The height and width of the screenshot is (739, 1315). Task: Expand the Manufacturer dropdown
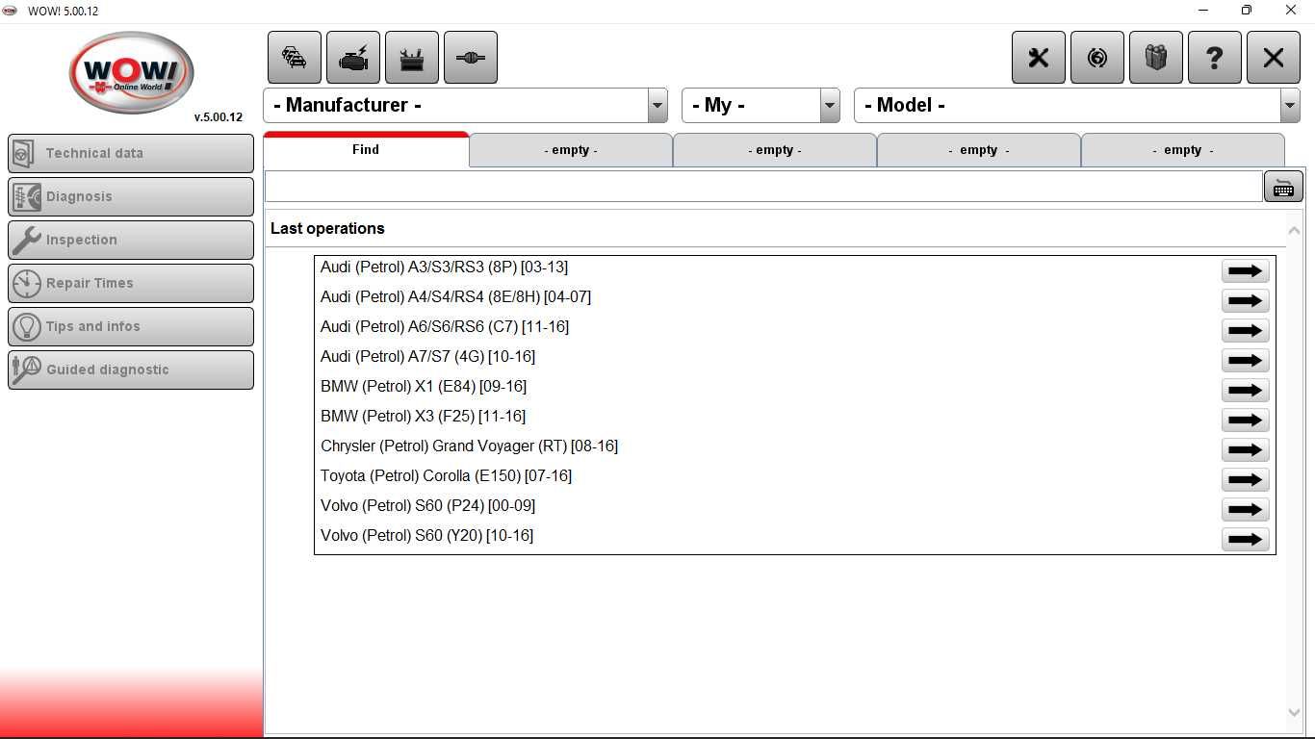click(657, 106)
